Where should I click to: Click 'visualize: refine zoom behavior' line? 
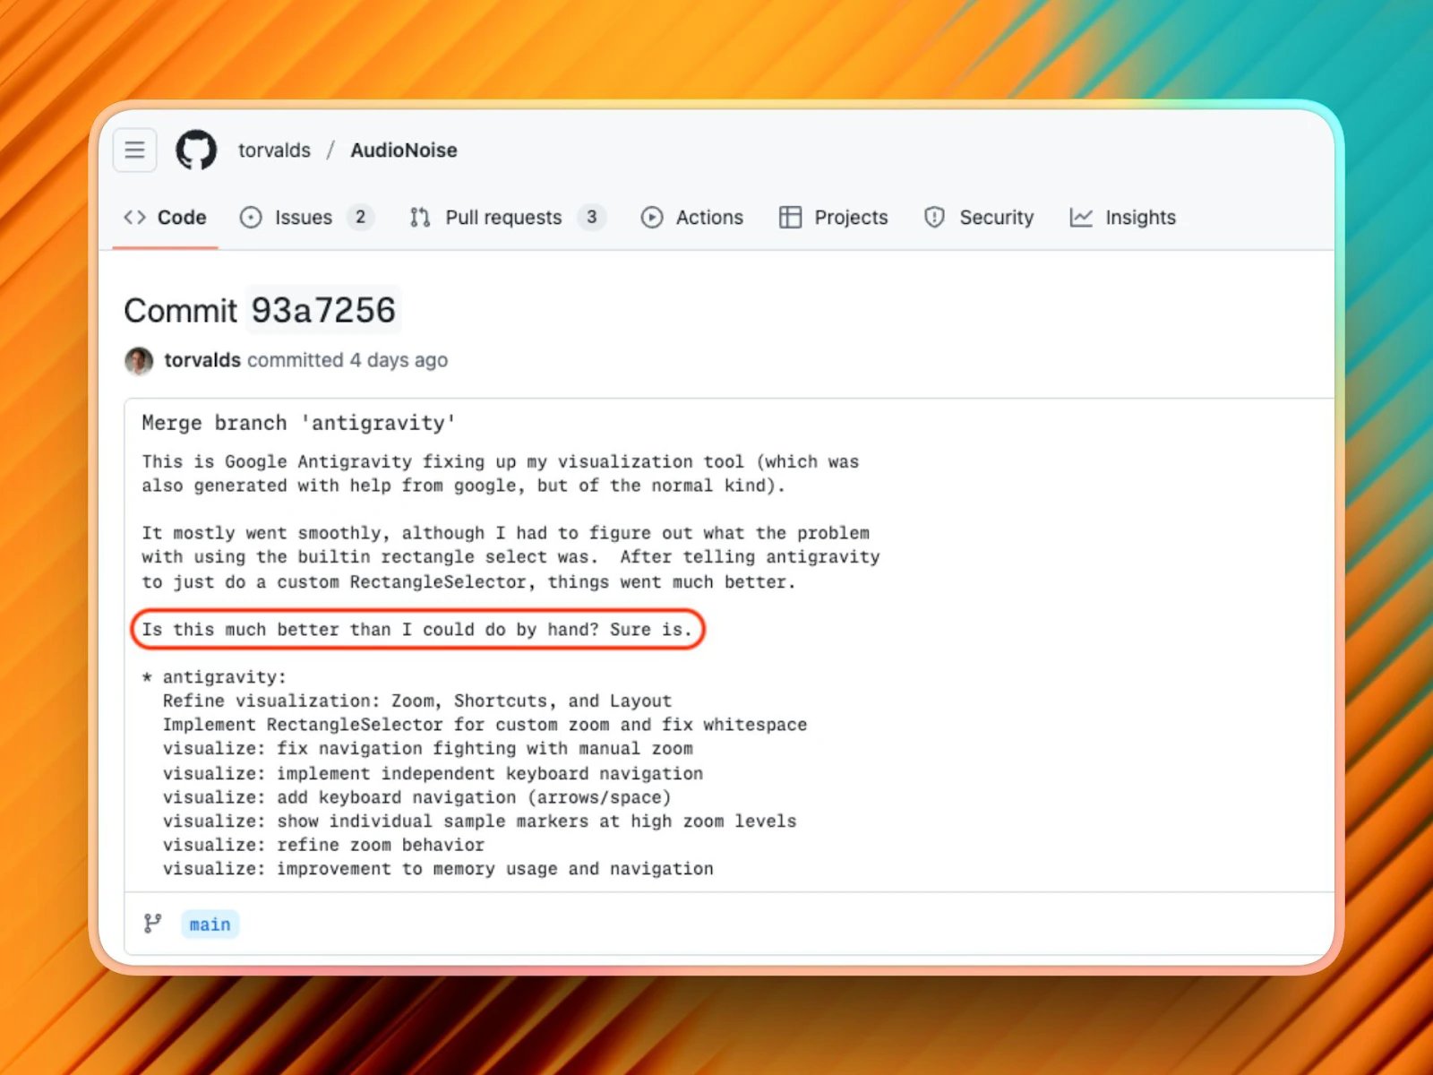click(x=323, y=845)
